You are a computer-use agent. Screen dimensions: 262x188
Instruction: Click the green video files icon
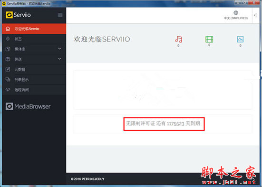(209, 40)
